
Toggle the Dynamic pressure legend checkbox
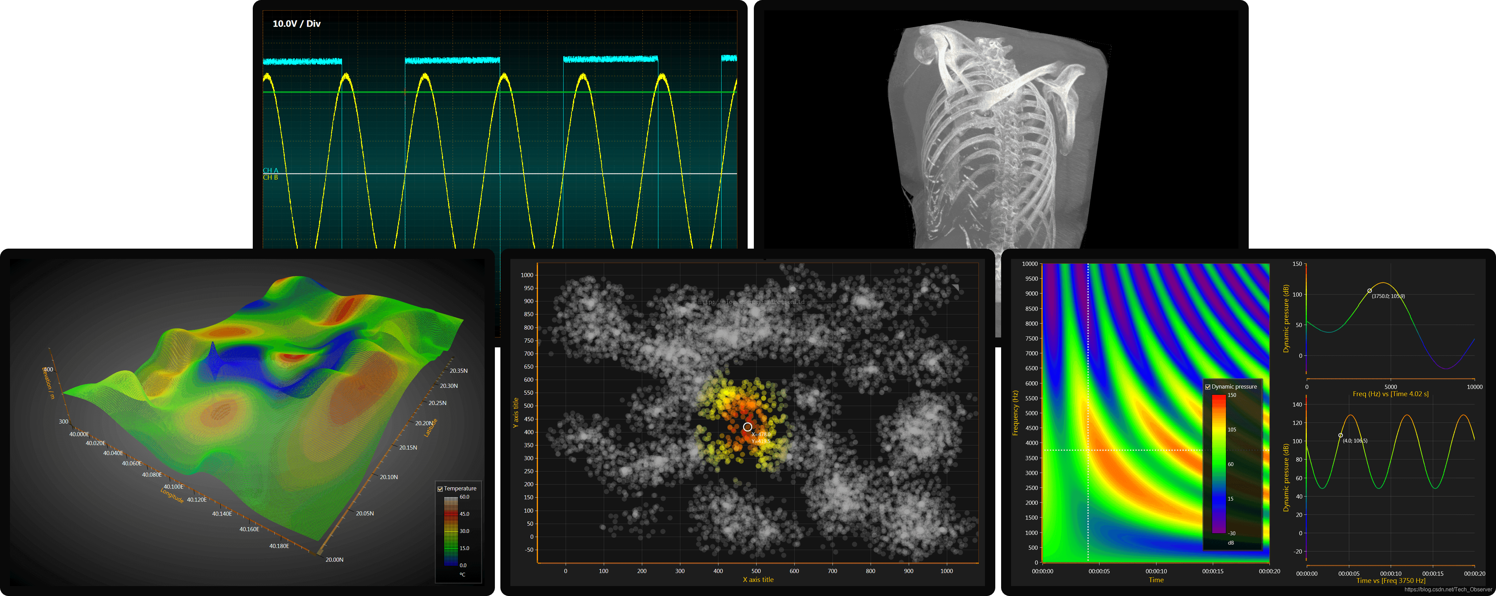tap(1208, 387)
